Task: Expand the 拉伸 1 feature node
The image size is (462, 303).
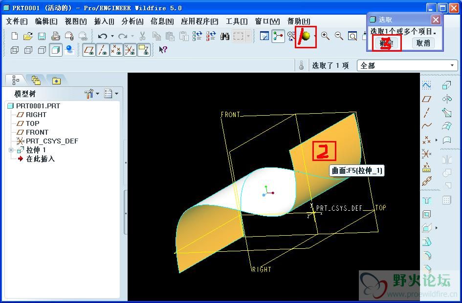Action: [x=11, y=150]
